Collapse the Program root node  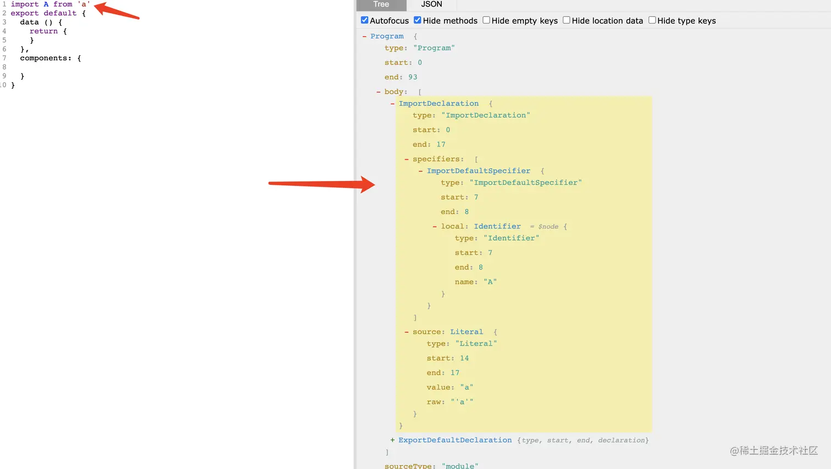[x=364, y=36]
